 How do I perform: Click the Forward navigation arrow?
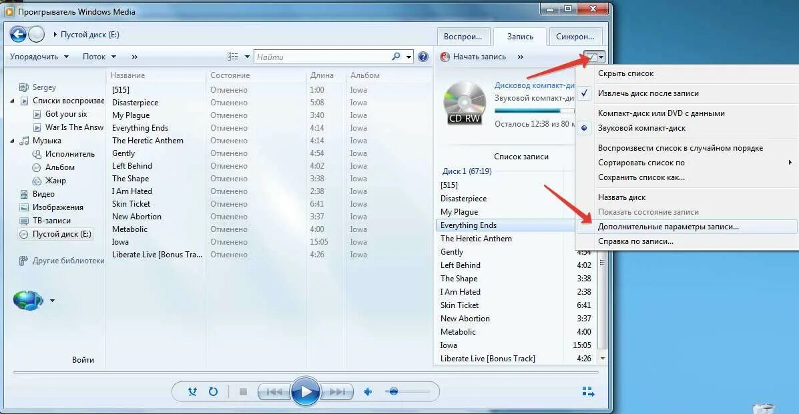(x=36, y=35)
